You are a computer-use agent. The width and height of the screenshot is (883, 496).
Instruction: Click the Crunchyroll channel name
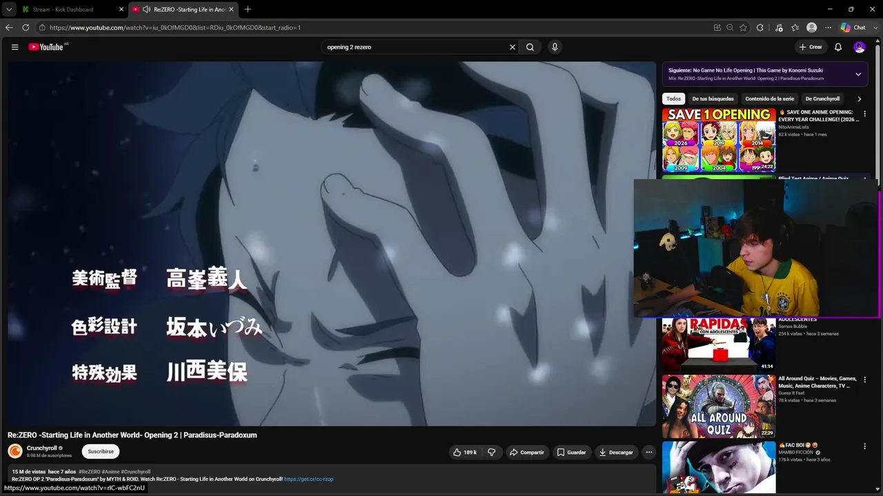pyautogui.click(x=41, y=448)
